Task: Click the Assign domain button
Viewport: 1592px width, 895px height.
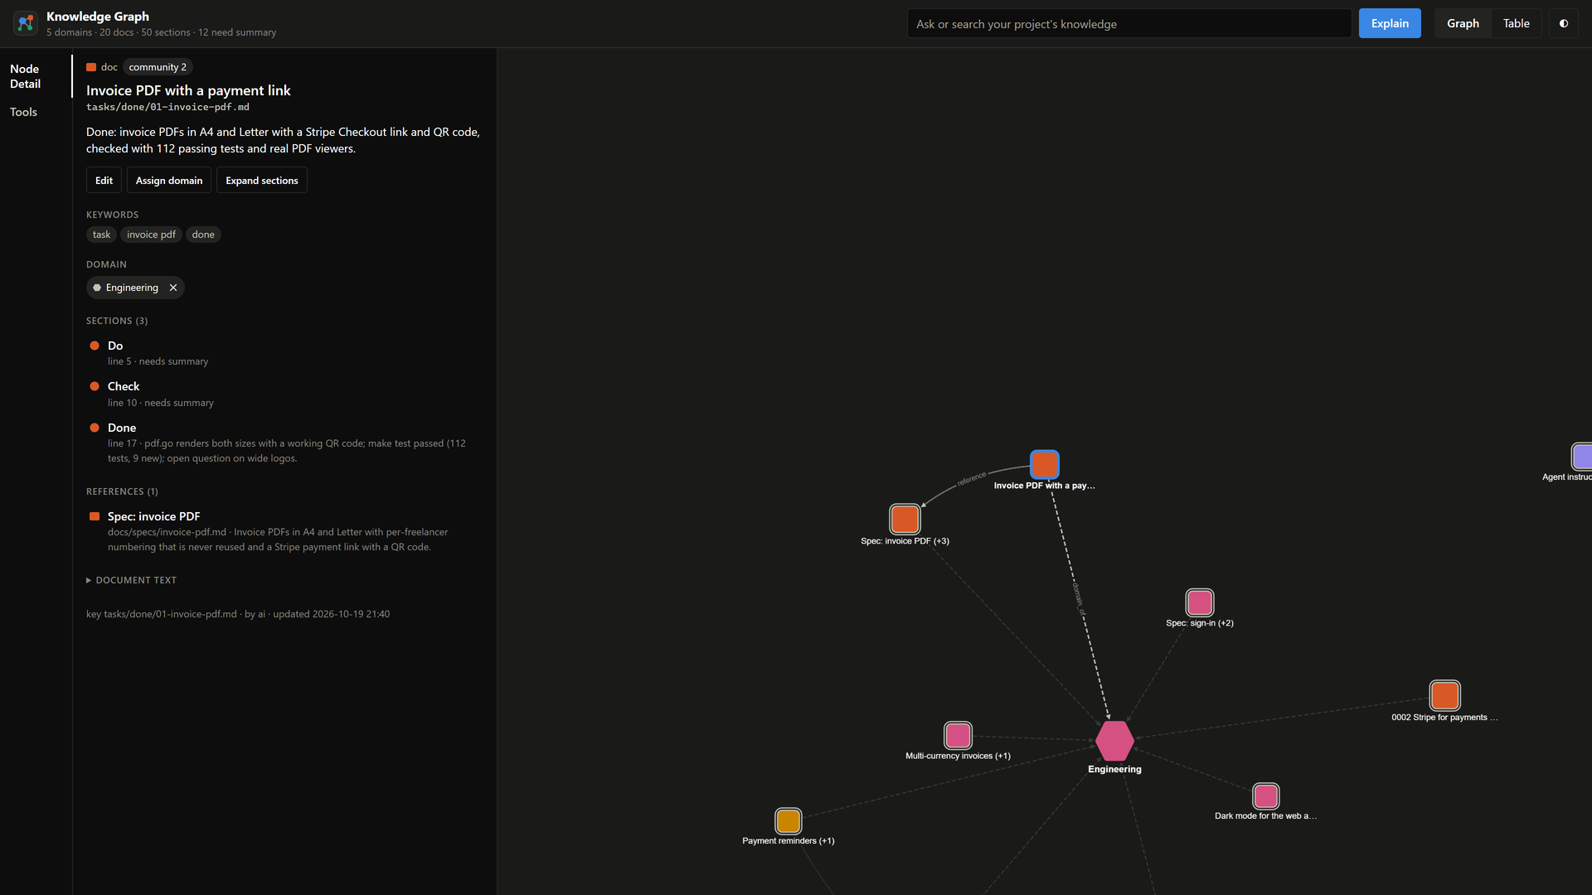Action: point(169,180)
